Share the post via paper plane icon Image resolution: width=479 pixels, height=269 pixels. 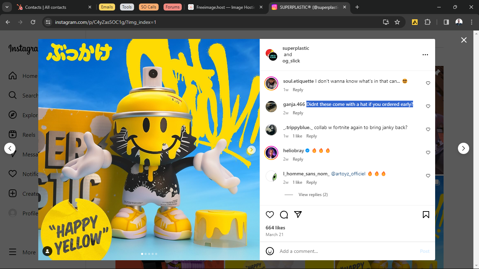(x=298, y=215)
